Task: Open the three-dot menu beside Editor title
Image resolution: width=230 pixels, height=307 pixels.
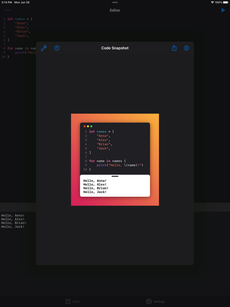Action: (x=7, y=10)
